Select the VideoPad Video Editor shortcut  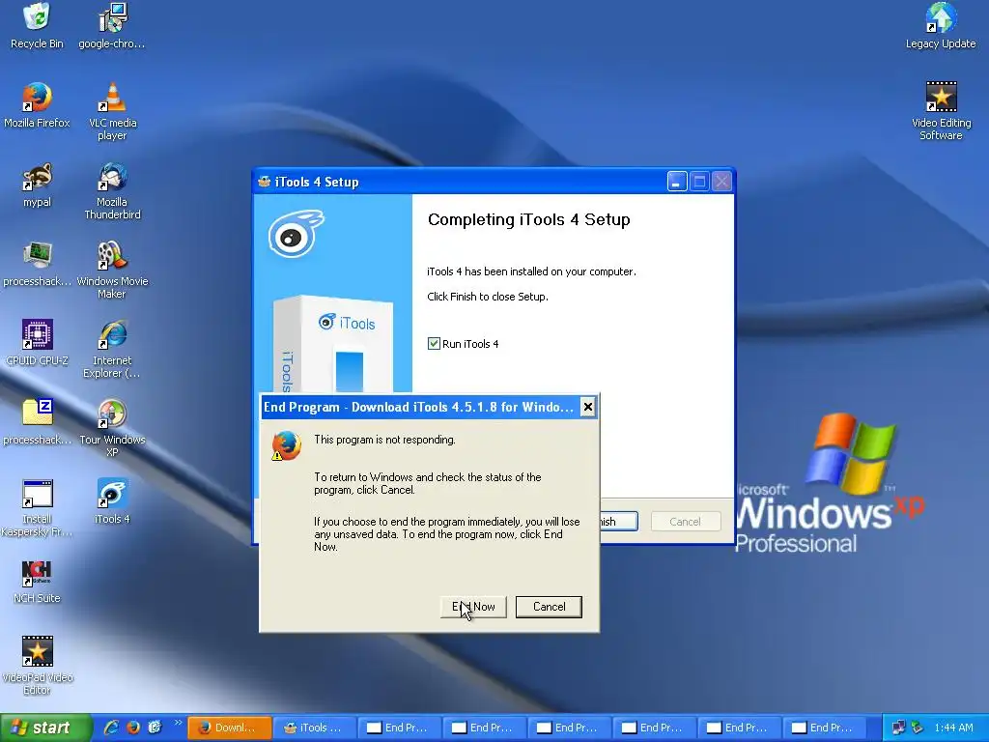(37, 666)
